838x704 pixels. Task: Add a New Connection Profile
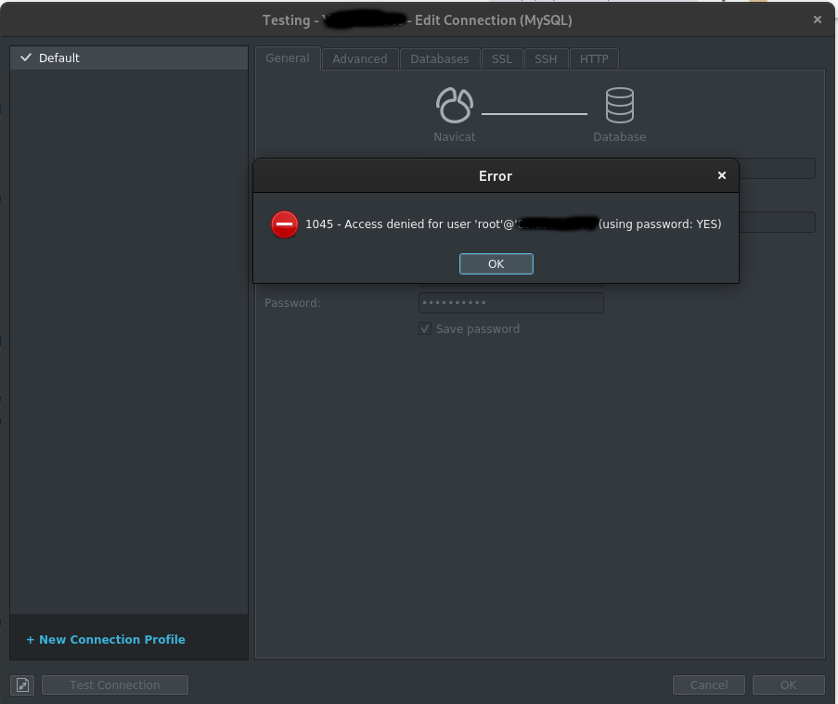click(106, 639)
